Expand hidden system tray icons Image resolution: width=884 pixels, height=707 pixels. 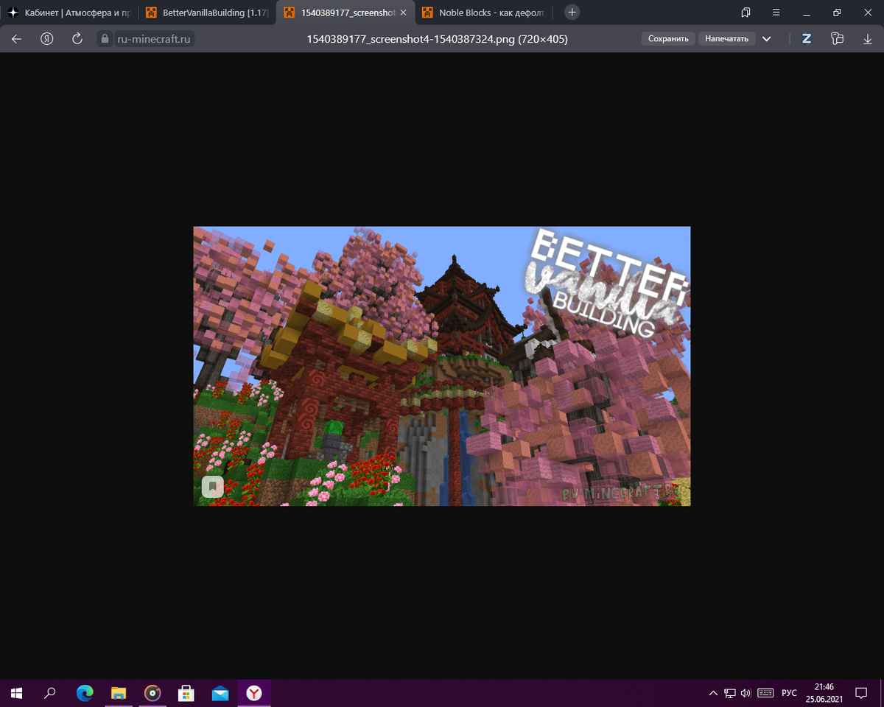pos(712,693)
